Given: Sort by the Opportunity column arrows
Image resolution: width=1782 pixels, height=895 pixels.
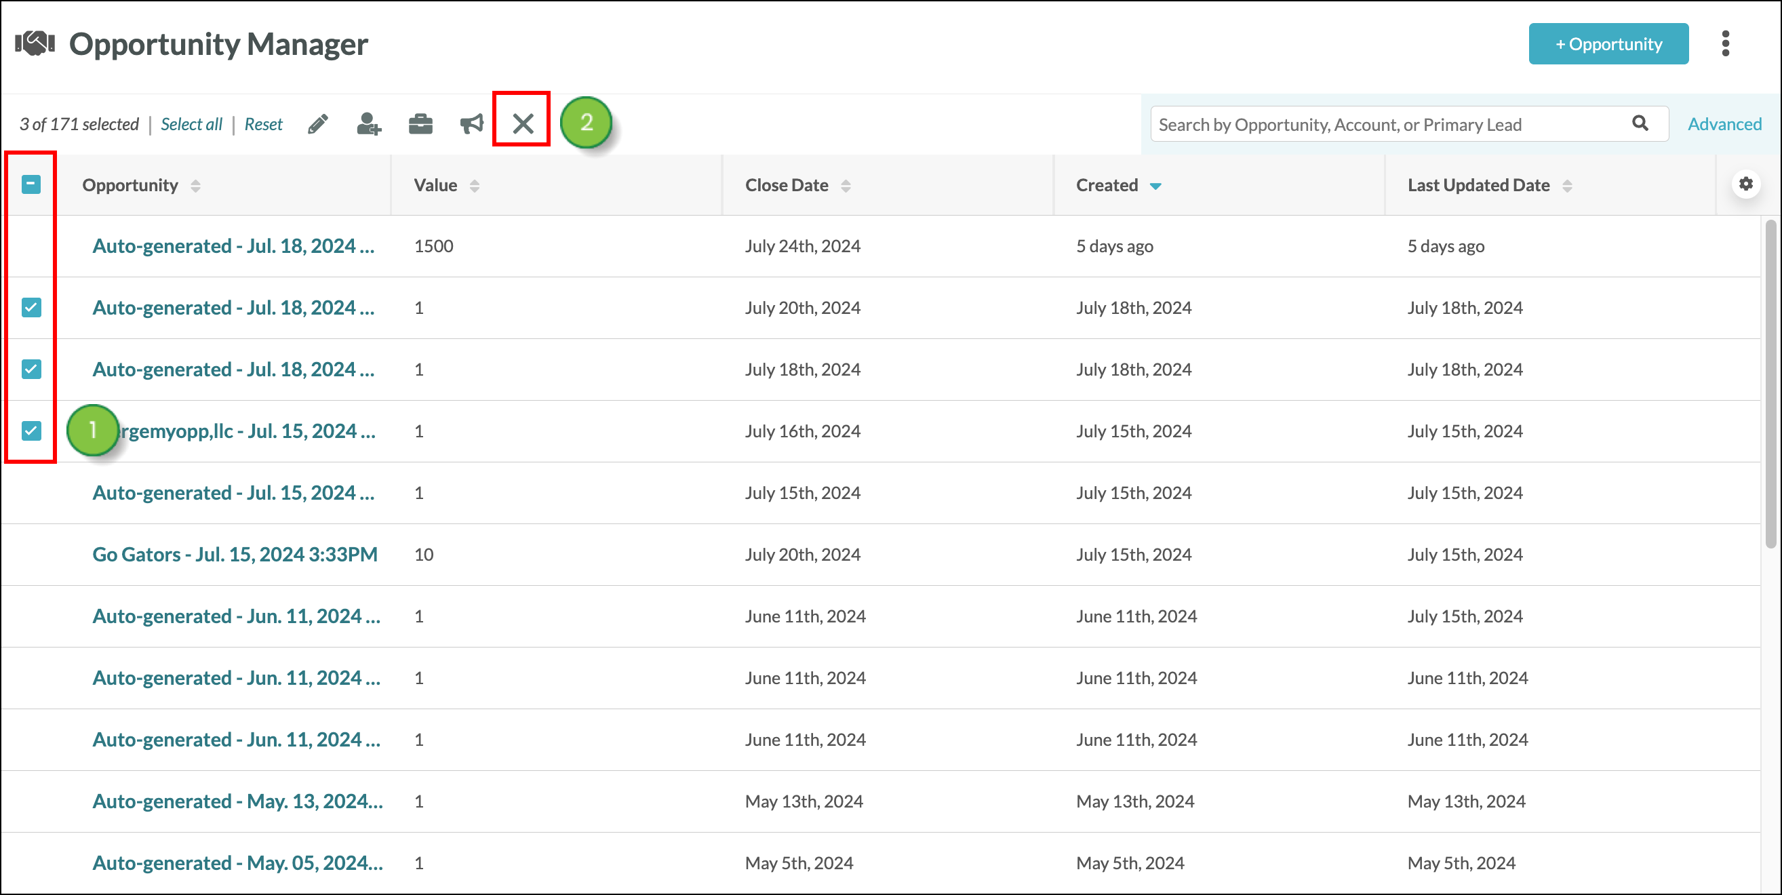Looking at the screenshot, I should [196, 186].
